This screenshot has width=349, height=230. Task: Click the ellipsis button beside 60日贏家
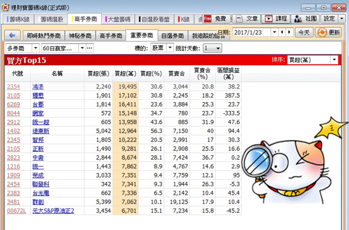tap(90, 48)
